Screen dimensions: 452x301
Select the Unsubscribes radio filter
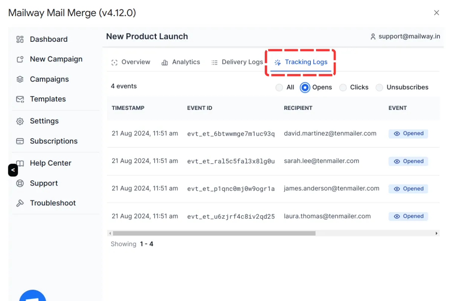(x=379, y=88)
